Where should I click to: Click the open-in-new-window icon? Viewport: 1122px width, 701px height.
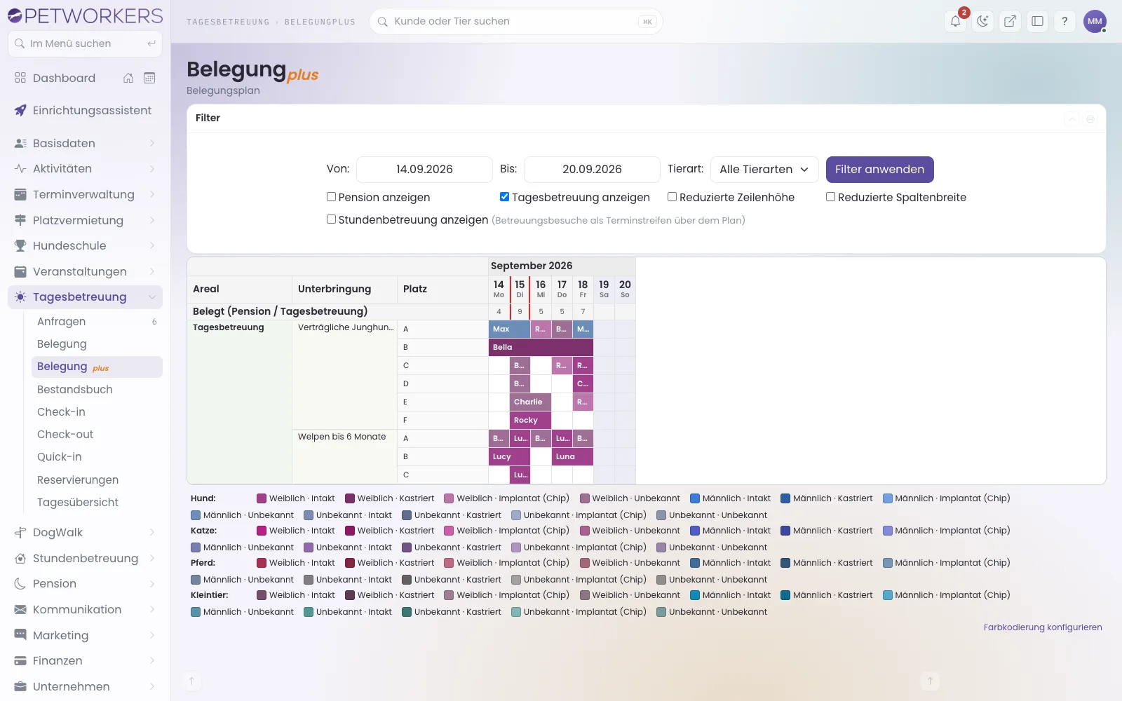[x=1010, y=21]
